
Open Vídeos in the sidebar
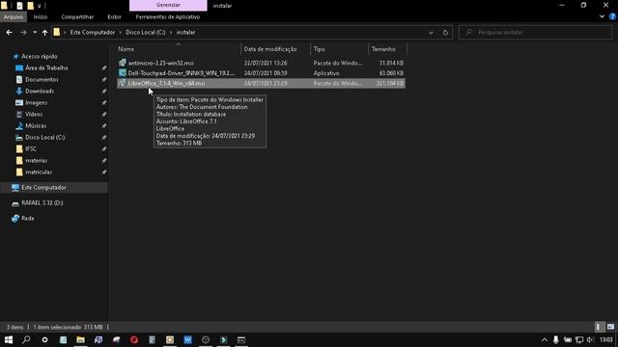(34, 114)
